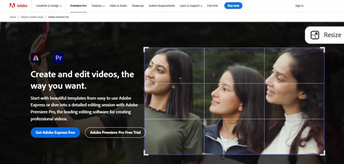The height and width of the screenshot is (164, 344).
Task: Open the Video & Audio page
Action: (x=118, y=6)
